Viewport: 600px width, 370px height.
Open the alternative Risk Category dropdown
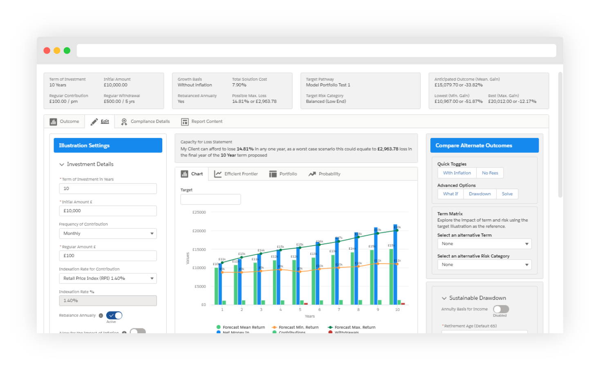484,265
